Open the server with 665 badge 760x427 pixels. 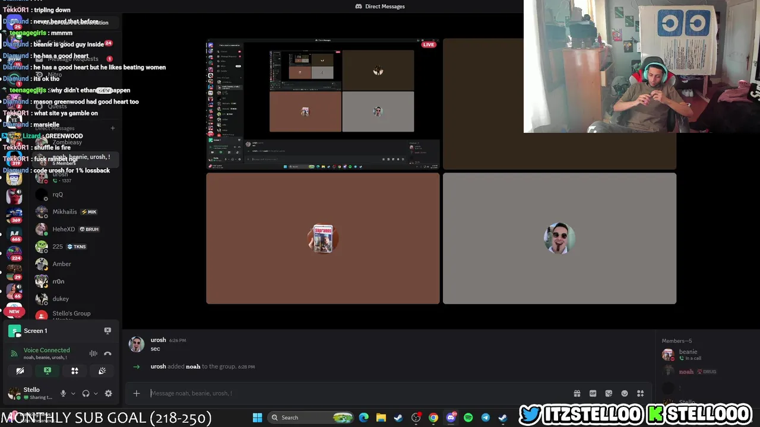pyautogui.click(x=14, y=234)
